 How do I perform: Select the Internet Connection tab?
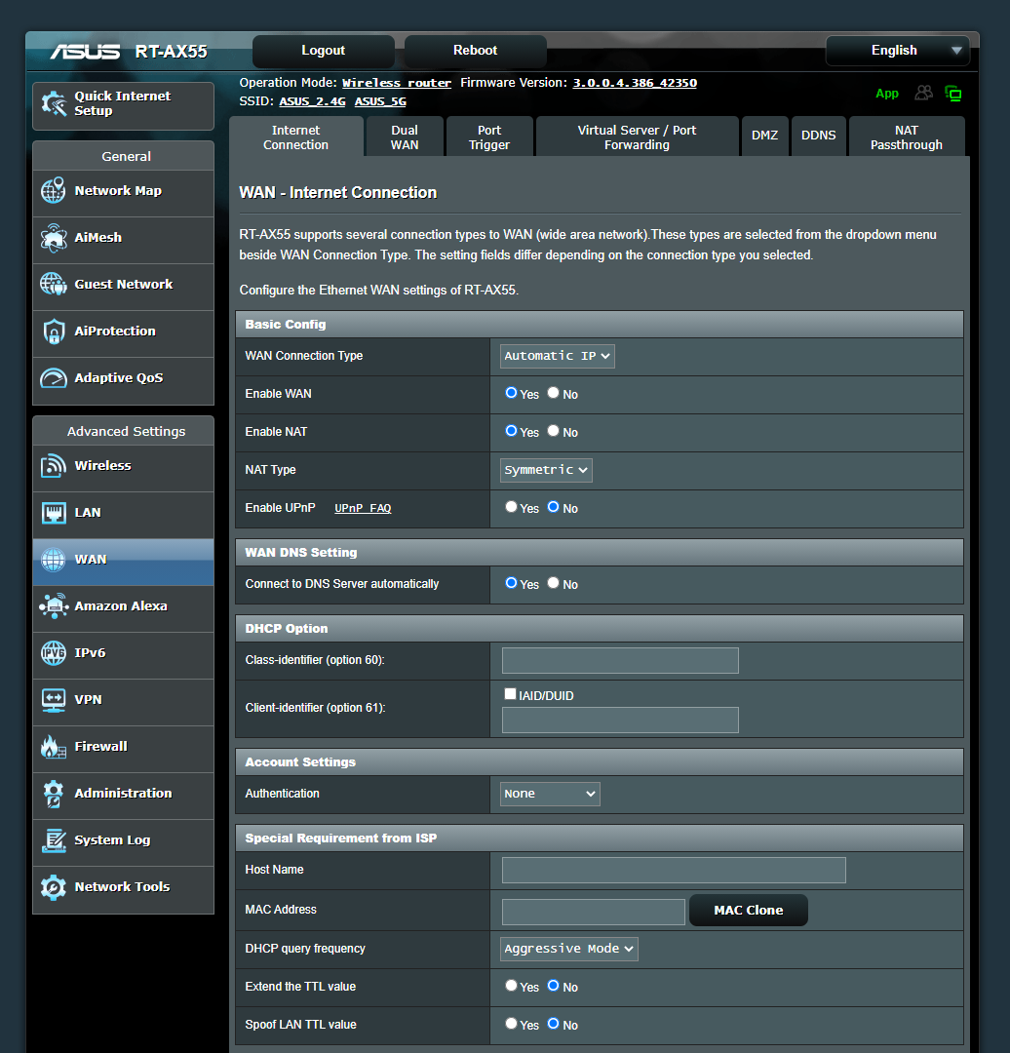(x=296, y=137)
